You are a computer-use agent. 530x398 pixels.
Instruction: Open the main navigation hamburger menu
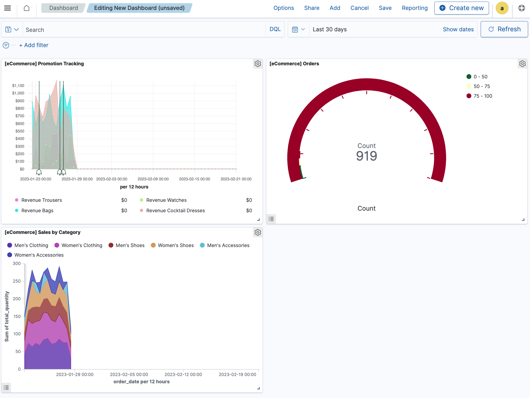coord(7,8)
